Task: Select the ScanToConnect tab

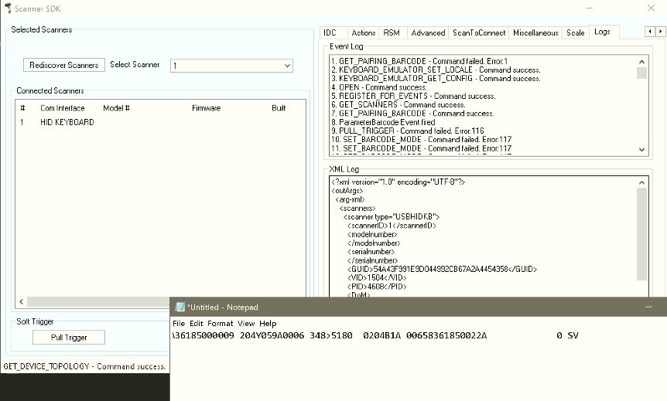Action: (x=479, y=32)
